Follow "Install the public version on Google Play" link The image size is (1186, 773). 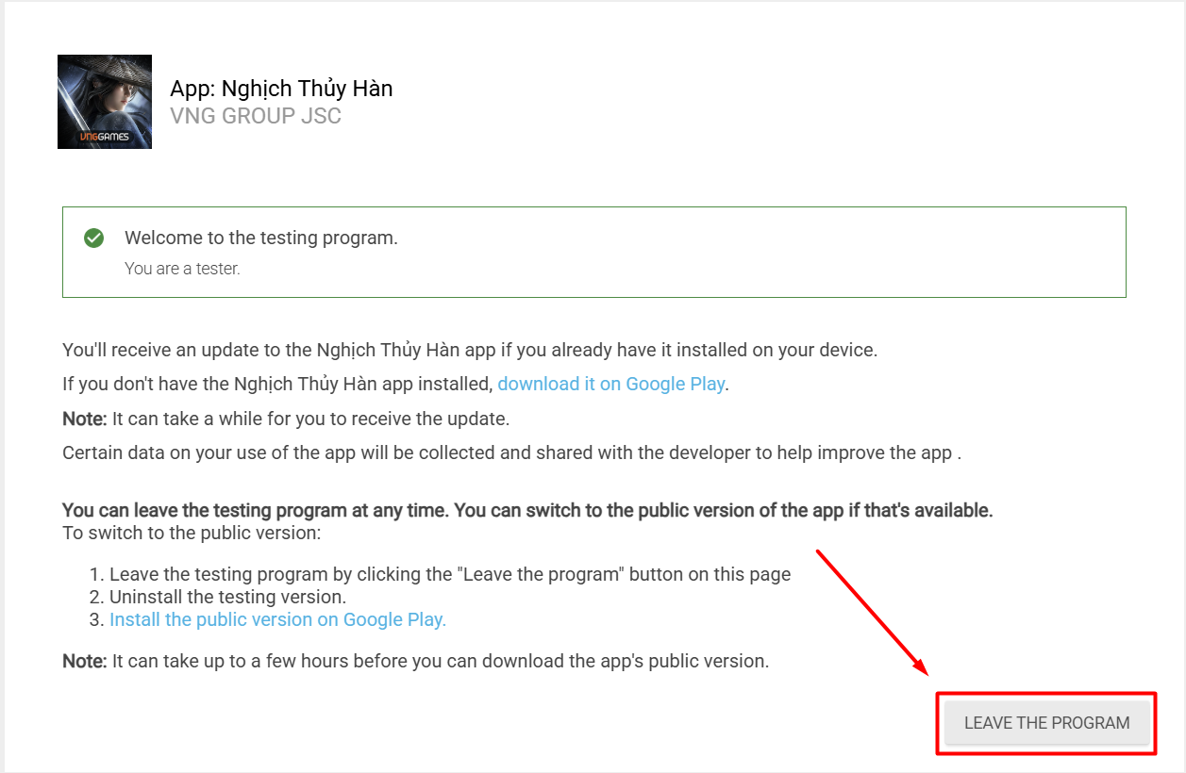click(x=277, y=619)
